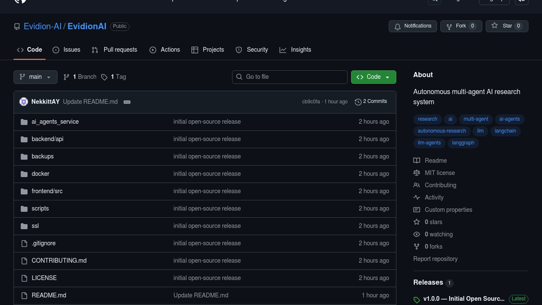Open the Pull requests tab
The image size is (542, 305).
click(x=115, y=50)
